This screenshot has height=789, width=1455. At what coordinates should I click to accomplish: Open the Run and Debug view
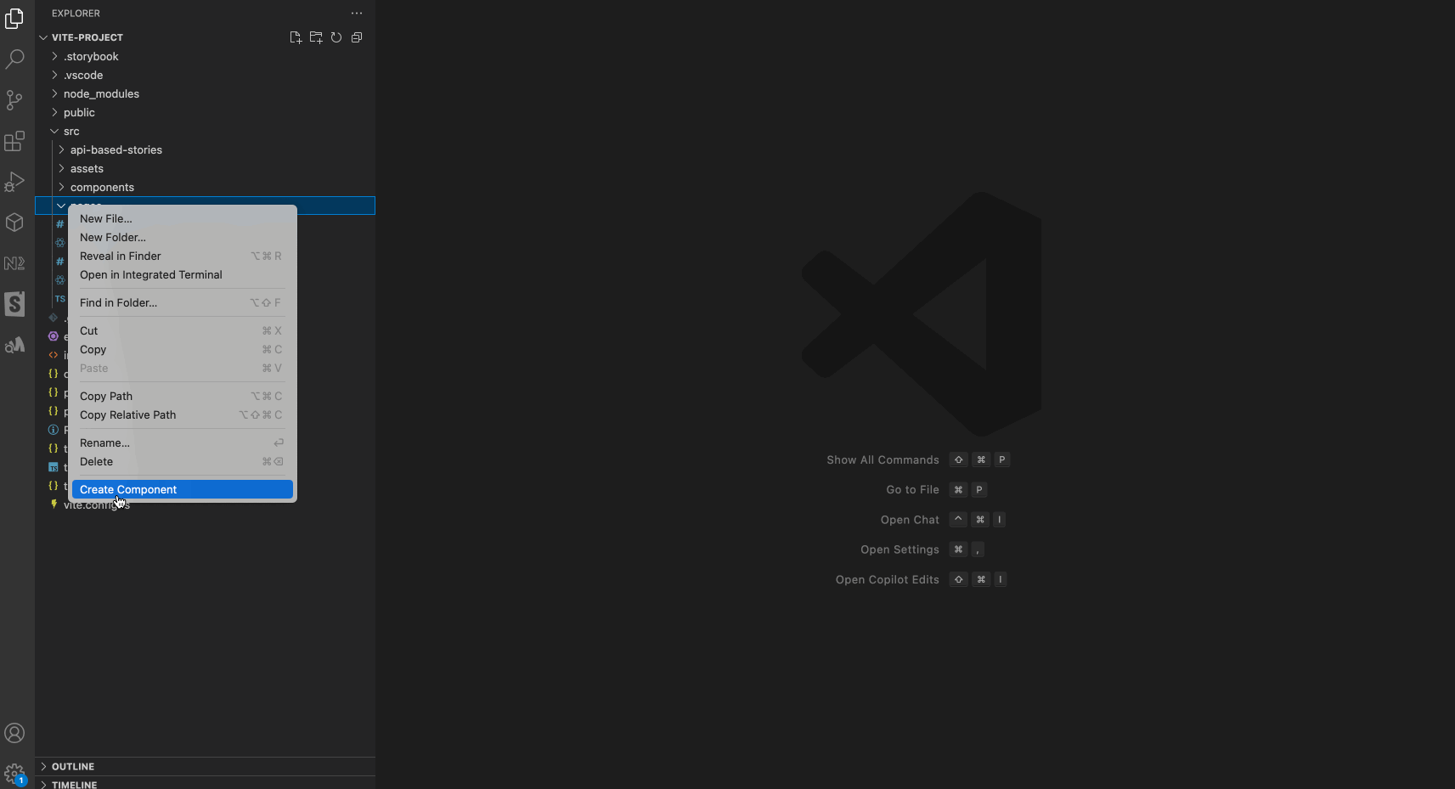point(14,182)
